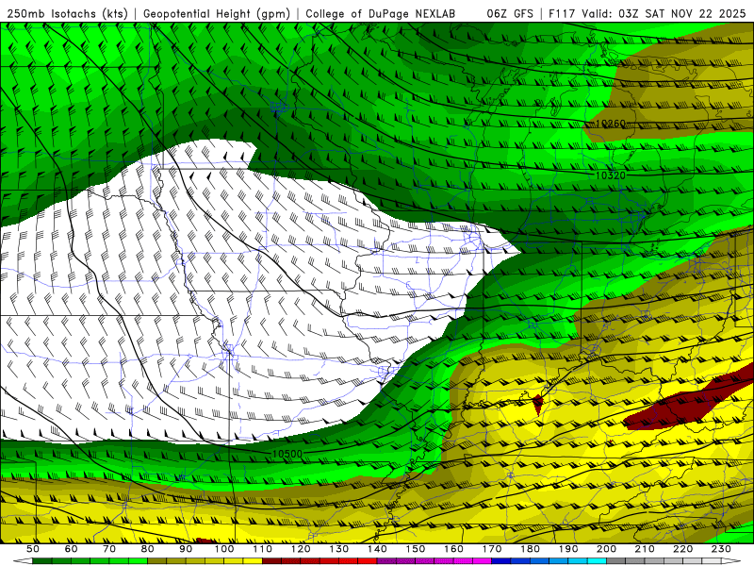Click the 10500 height contour label
The image size is (754, 566).
click(287, 454)
